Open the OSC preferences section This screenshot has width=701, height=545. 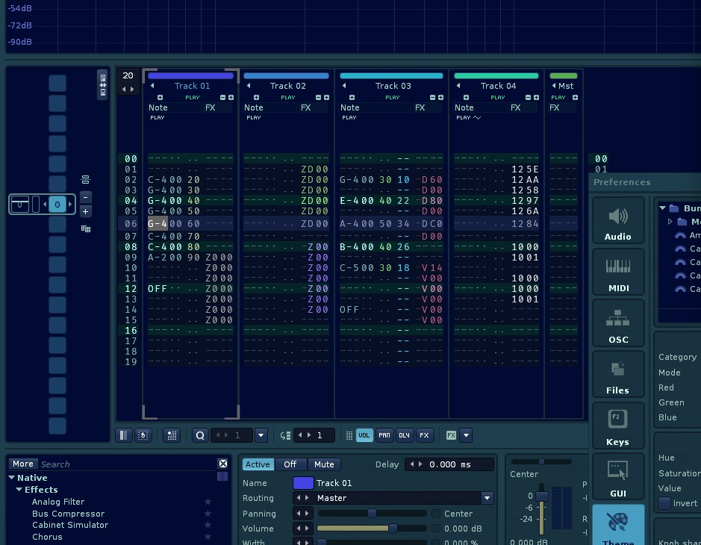(x=618, y=324)
